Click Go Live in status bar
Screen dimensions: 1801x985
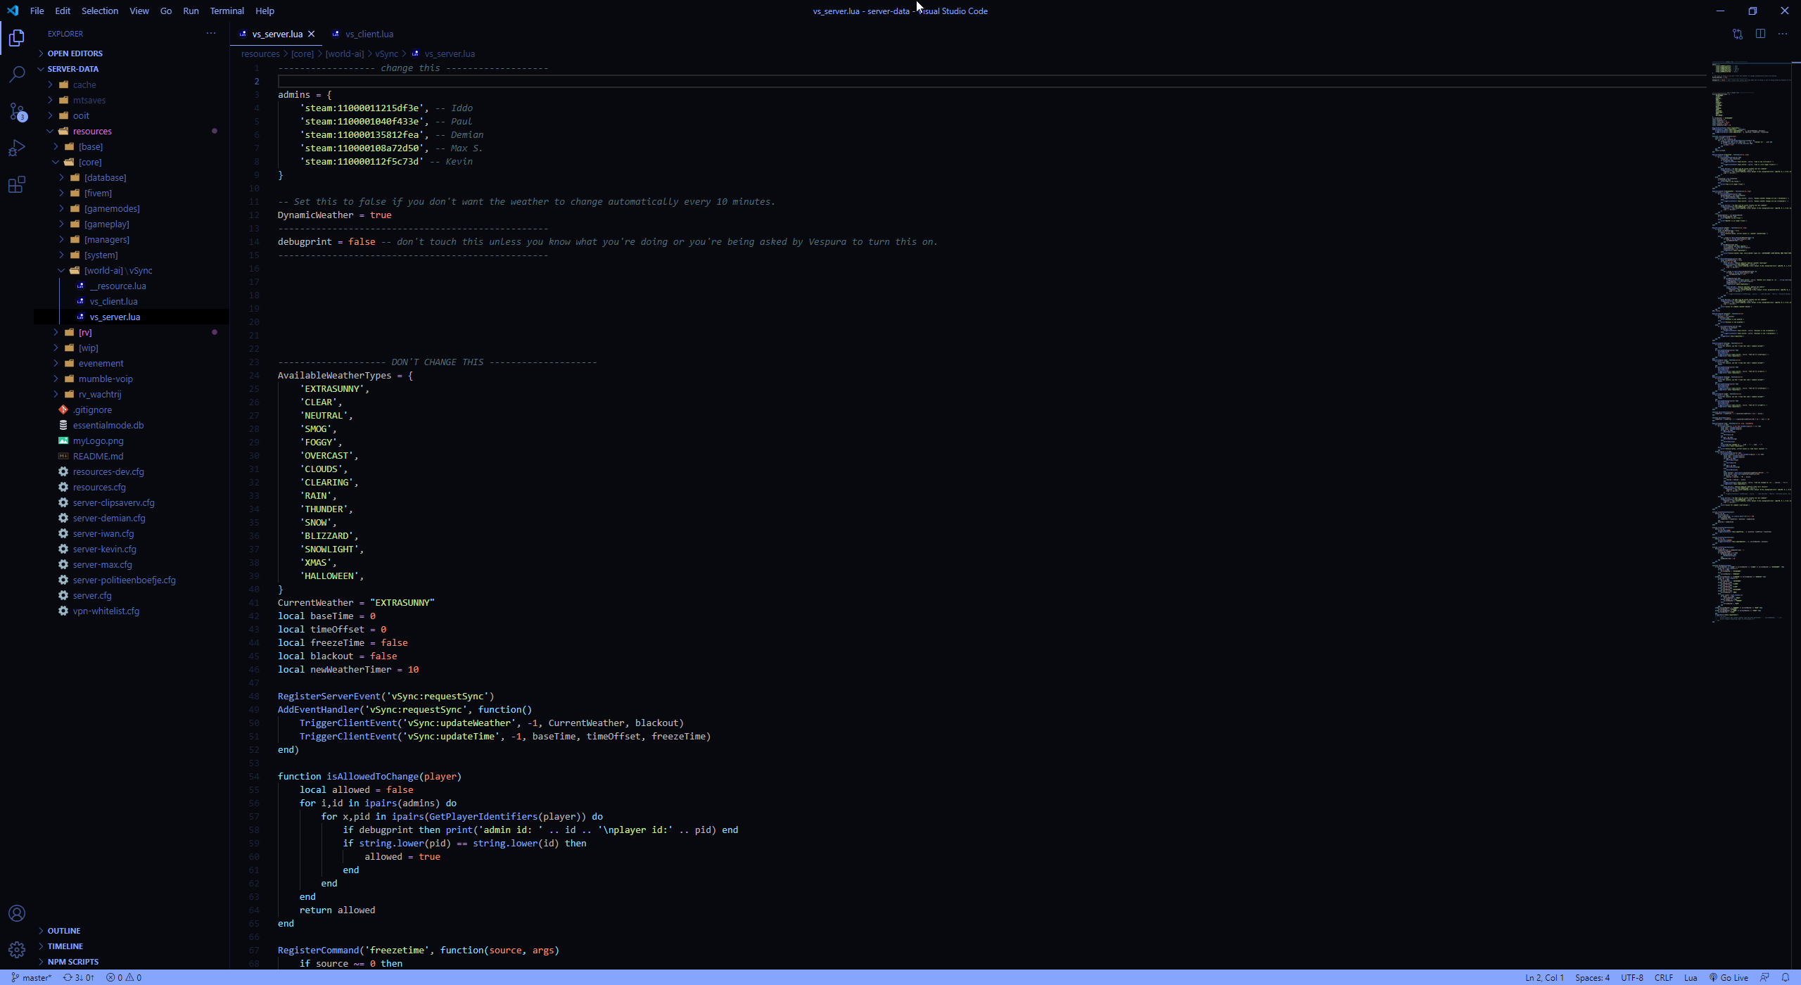tap(1729, 977)
